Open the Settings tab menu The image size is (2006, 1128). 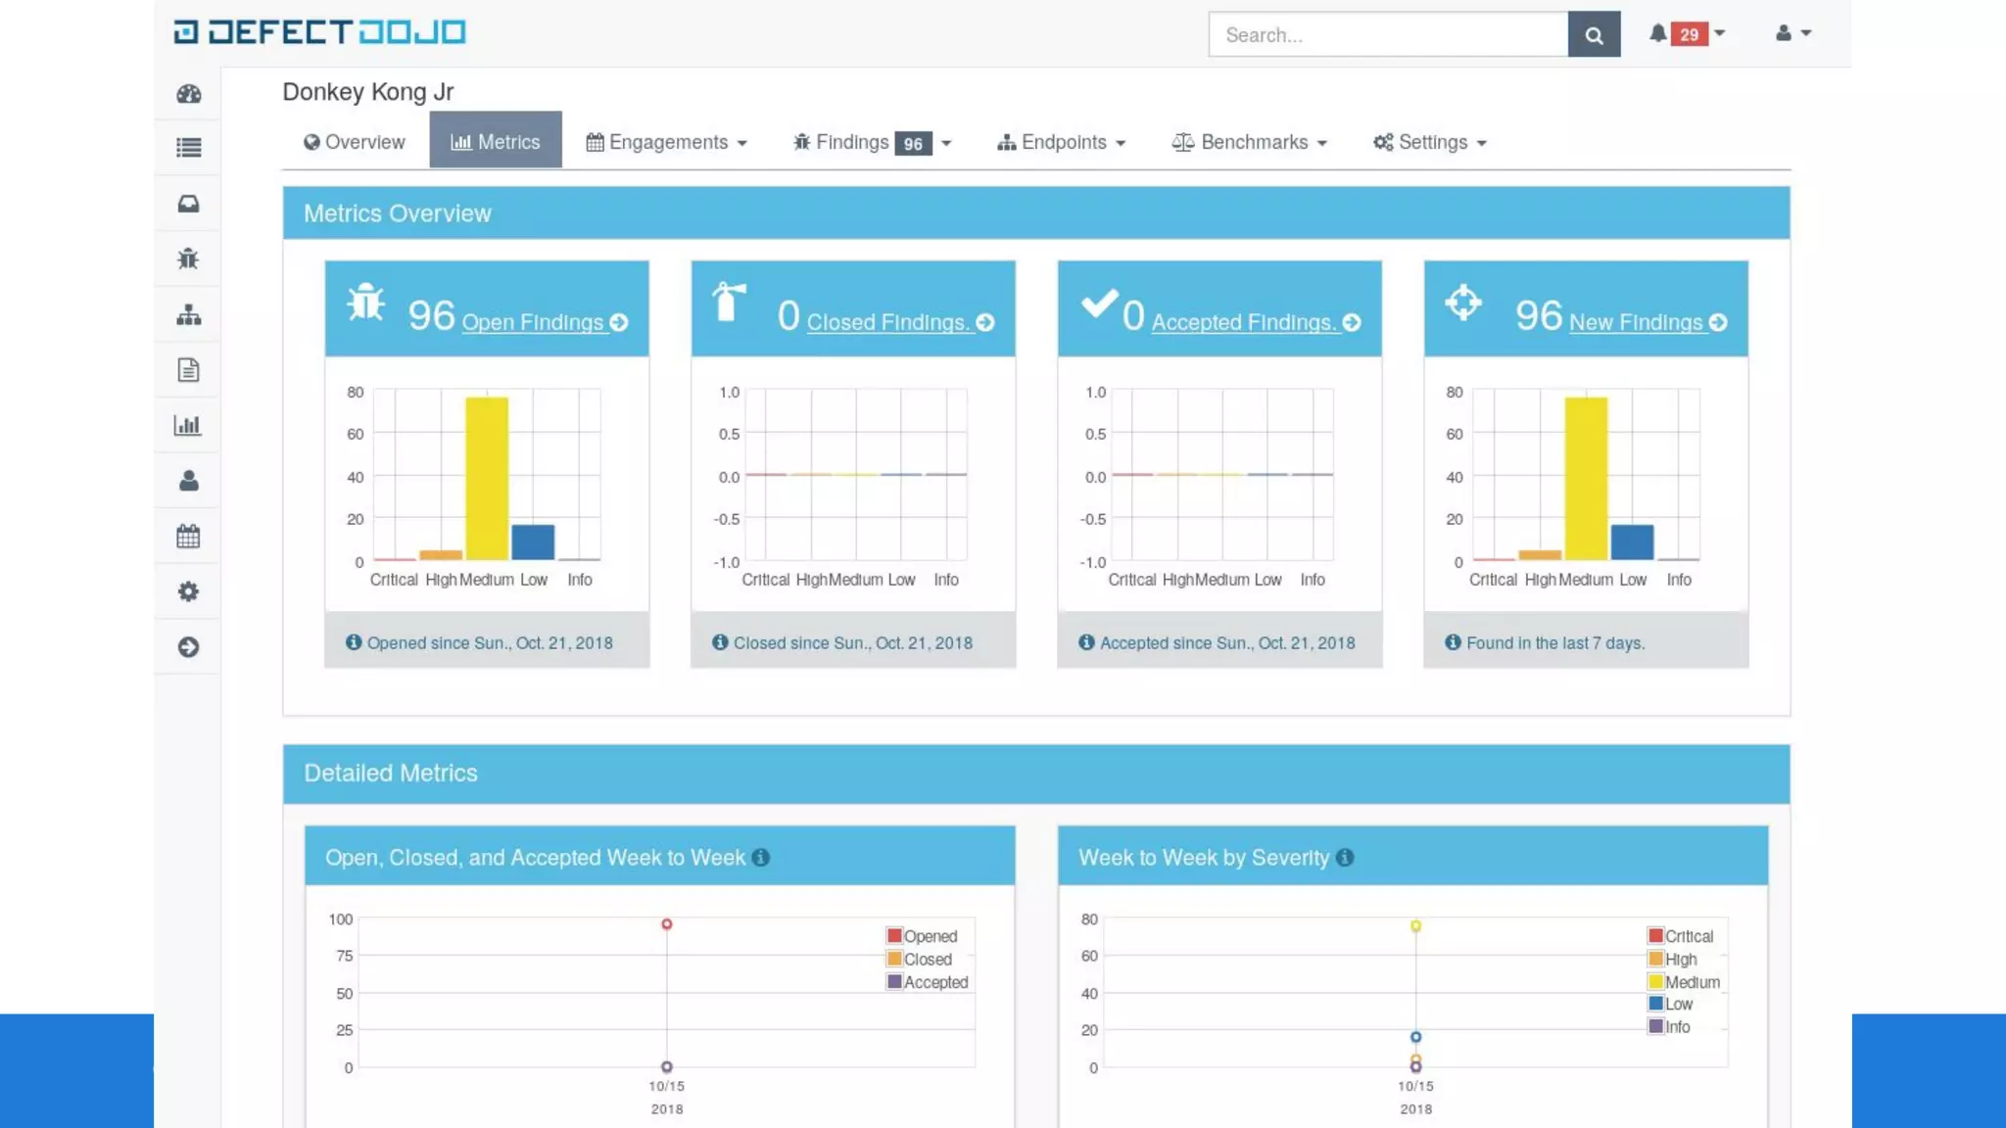coord(1430,143)
